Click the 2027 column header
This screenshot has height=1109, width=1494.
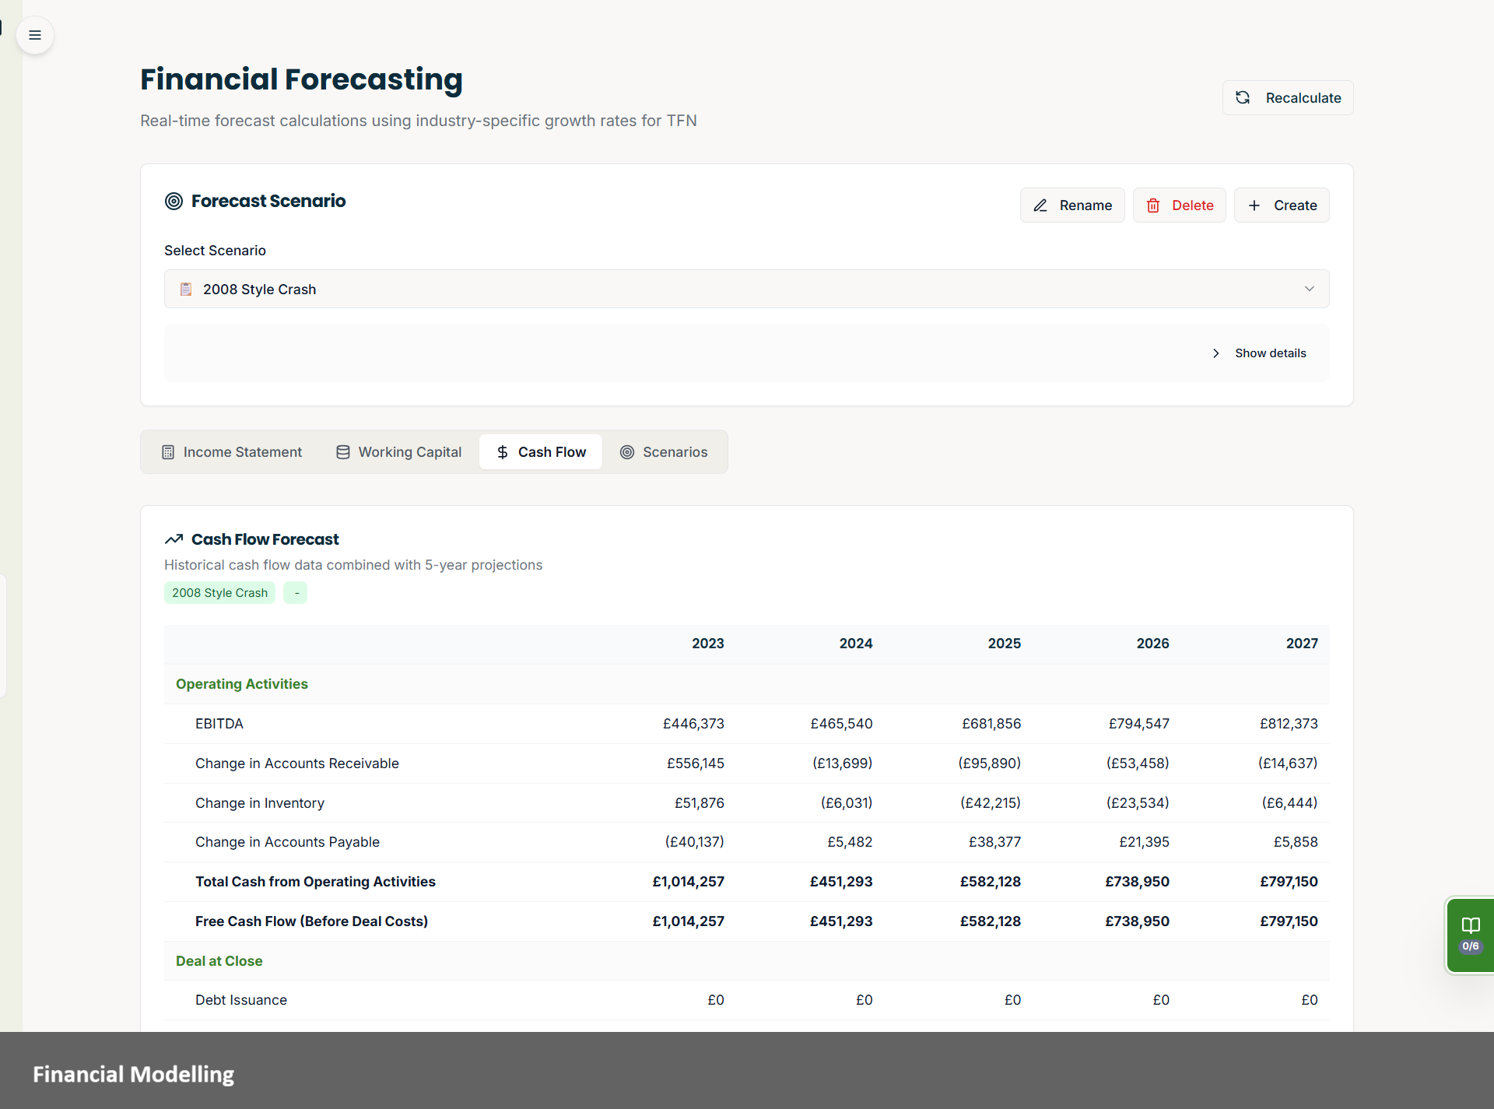point(1301,644)
